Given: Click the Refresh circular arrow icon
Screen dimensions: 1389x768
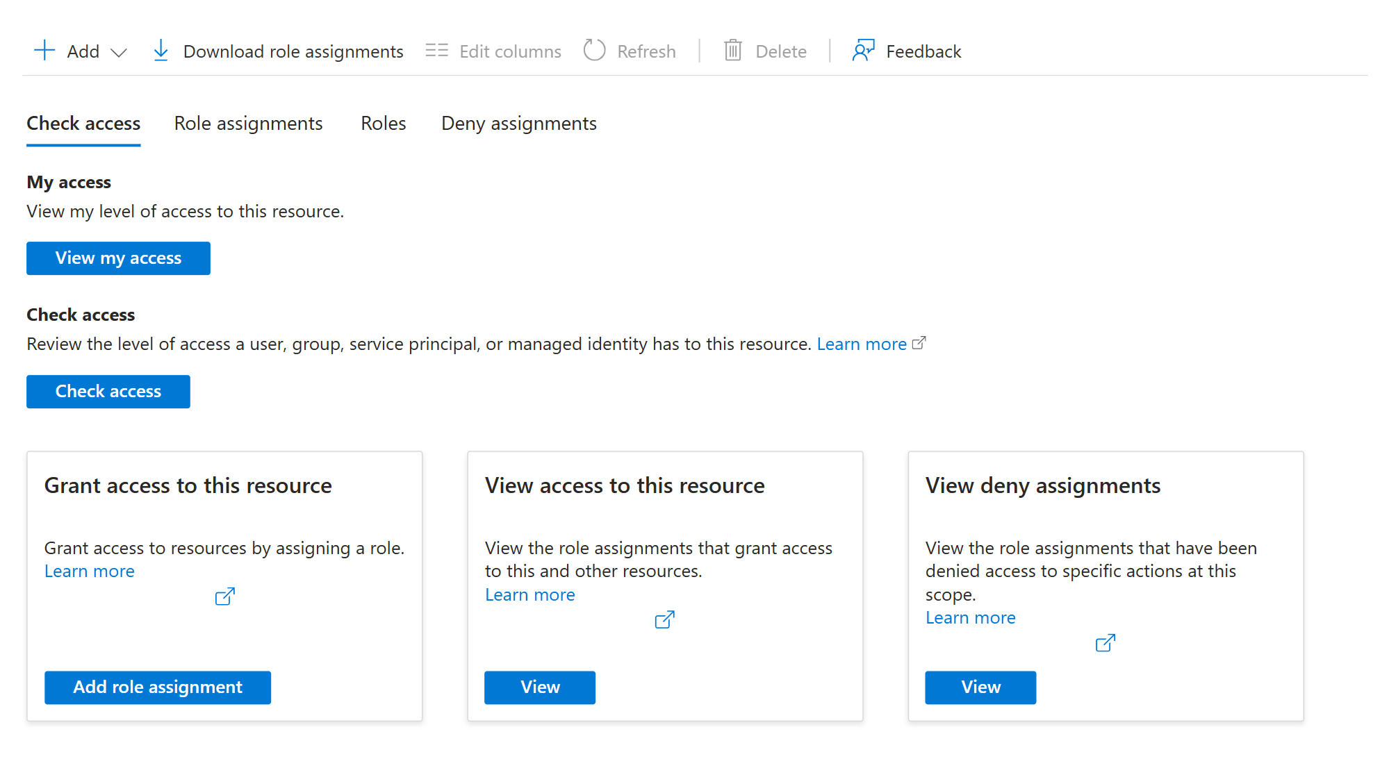Looking at the screenshot, I should click(595, 50).
